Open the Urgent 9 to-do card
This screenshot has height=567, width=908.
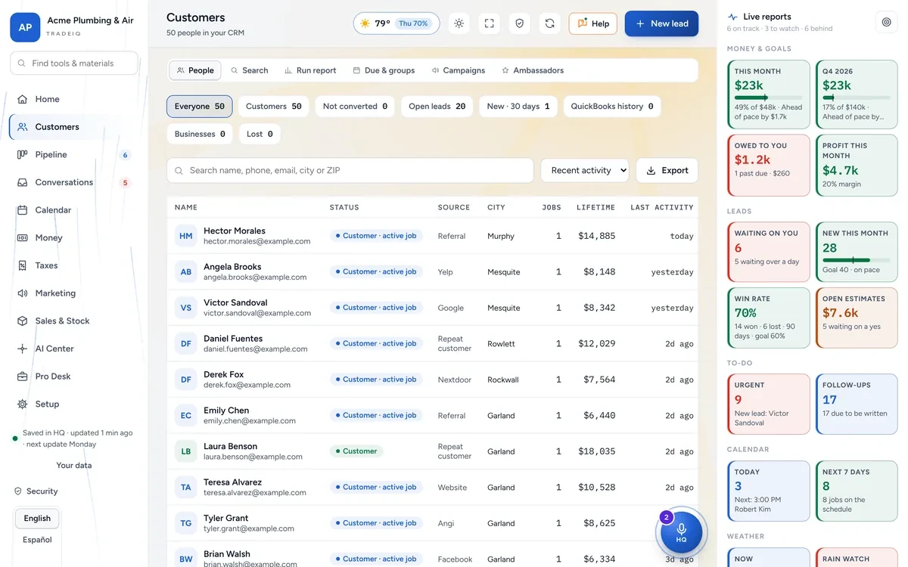tap(769, 404)
